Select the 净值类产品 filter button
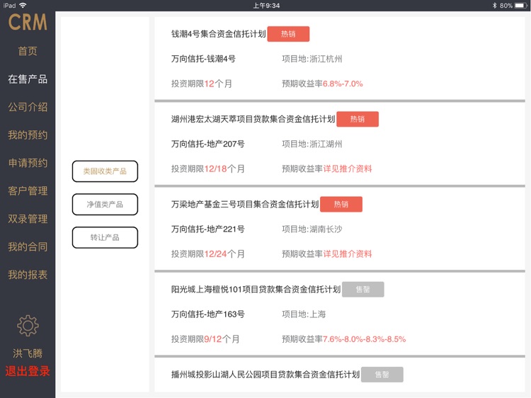Viewport: 531px width, 398px height. [105, 204]
